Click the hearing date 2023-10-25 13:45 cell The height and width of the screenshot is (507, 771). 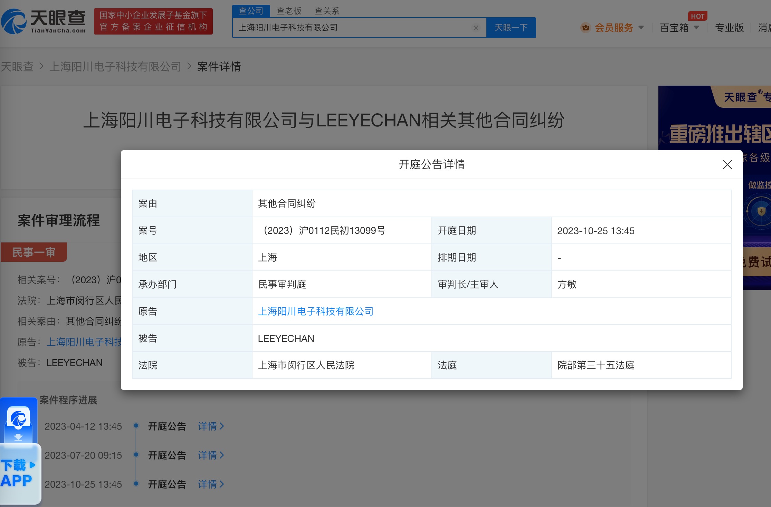click(641, 231)
